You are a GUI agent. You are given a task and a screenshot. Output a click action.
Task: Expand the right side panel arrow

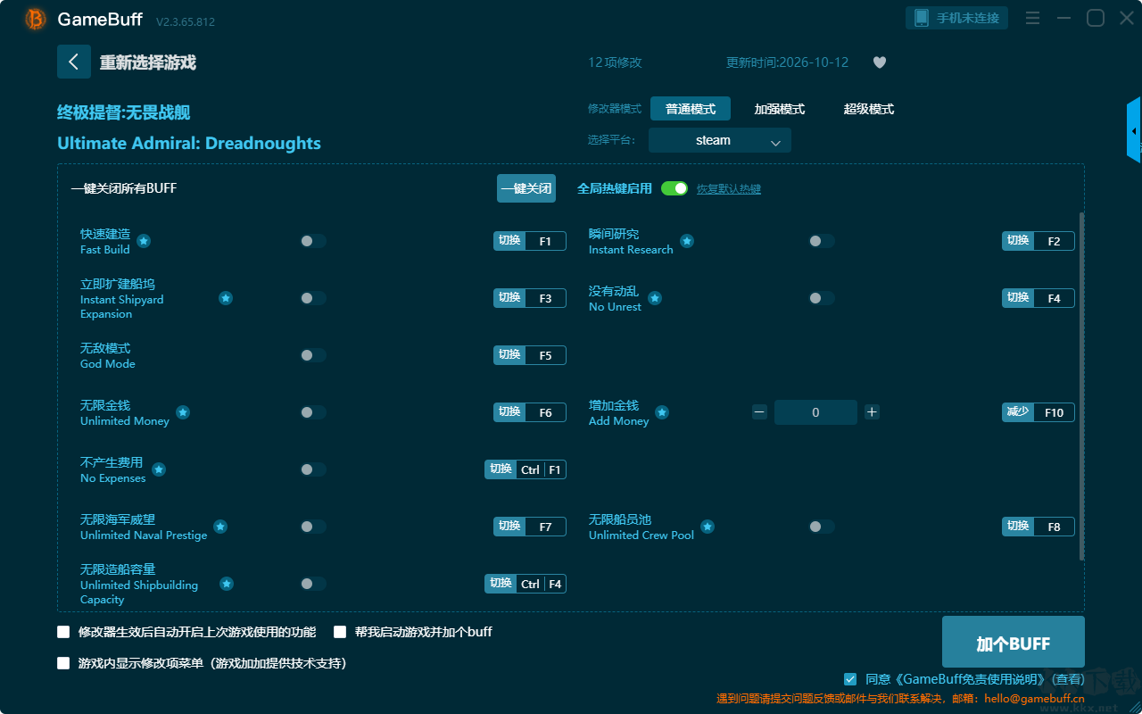[1134, 130]
